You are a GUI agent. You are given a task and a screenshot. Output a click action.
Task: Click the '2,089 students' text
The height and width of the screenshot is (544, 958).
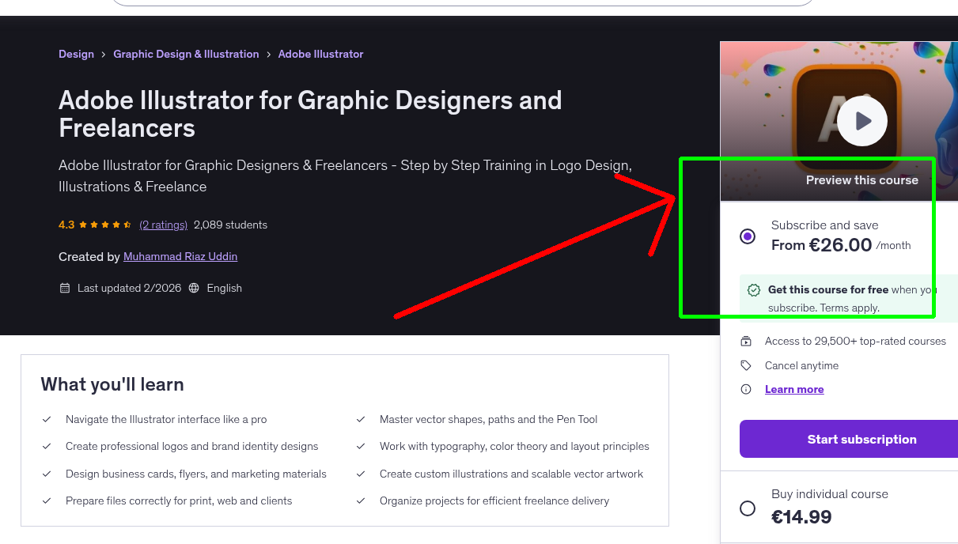pyautogui.click(x=230, y=225)
